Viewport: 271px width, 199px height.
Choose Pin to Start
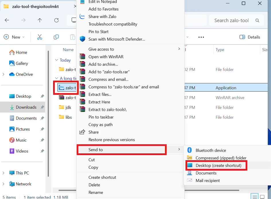coord(99,32)
